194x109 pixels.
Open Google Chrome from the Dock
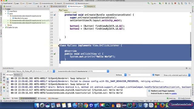point(85,105)
